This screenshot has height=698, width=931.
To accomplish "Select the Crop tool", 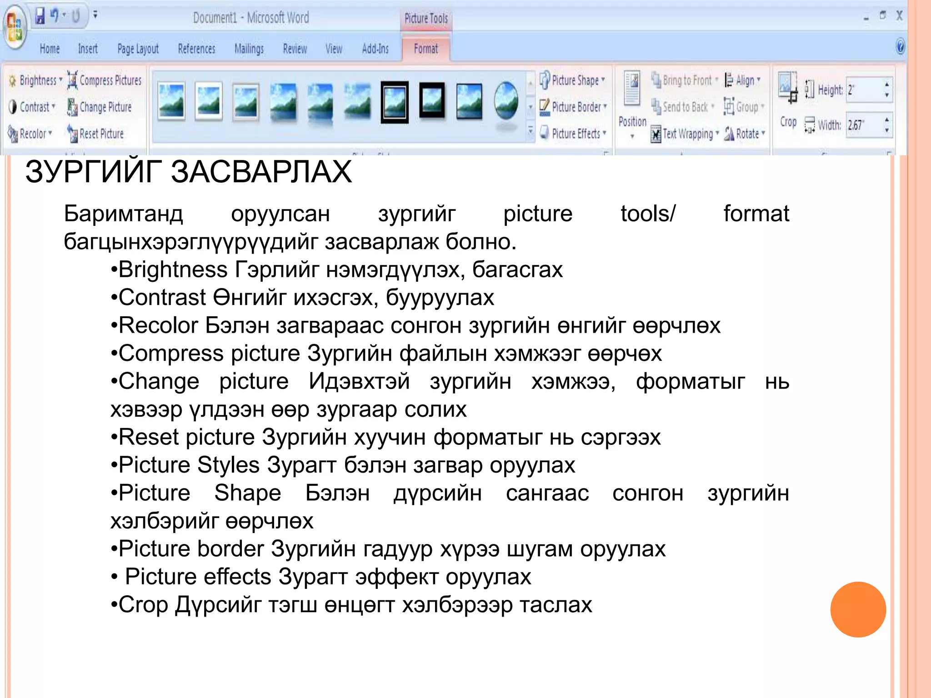I will (x=788, y=100).
